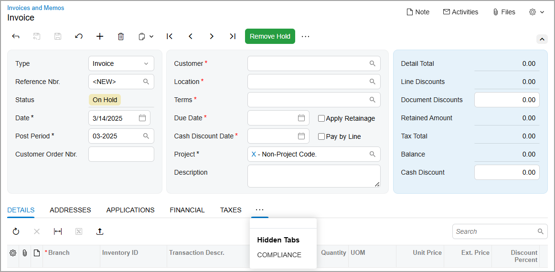Click the Description text field

tap(314, 176)
